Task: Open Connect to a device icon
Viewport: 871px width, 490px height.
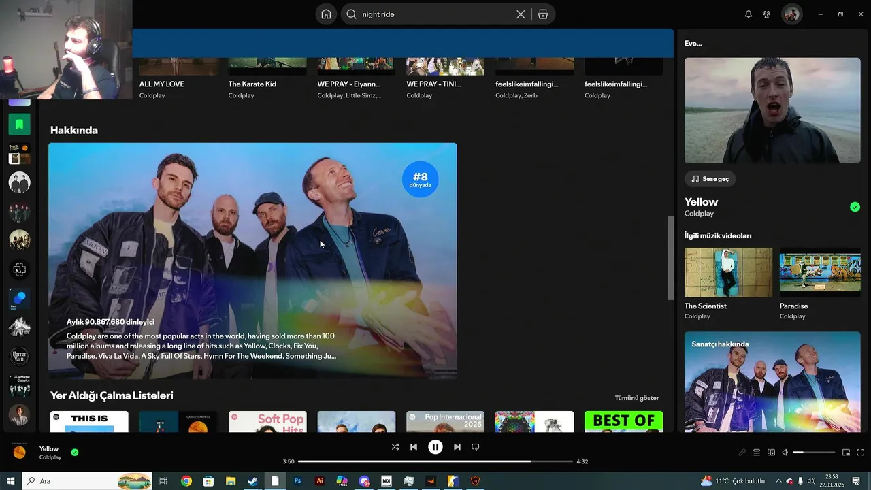Action: click(771, 453)
